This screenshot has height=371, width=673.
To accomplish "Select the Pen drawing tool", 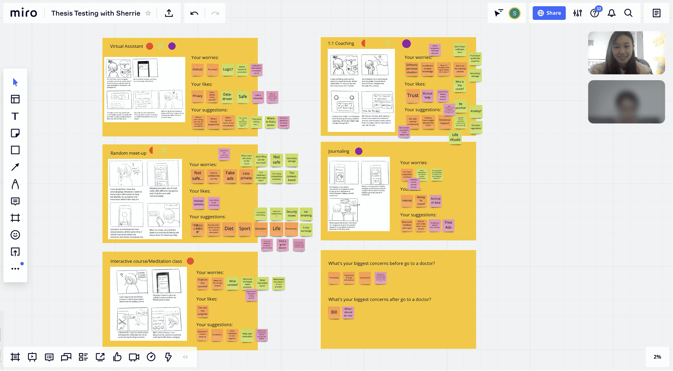I will click(x=15, y=184).
